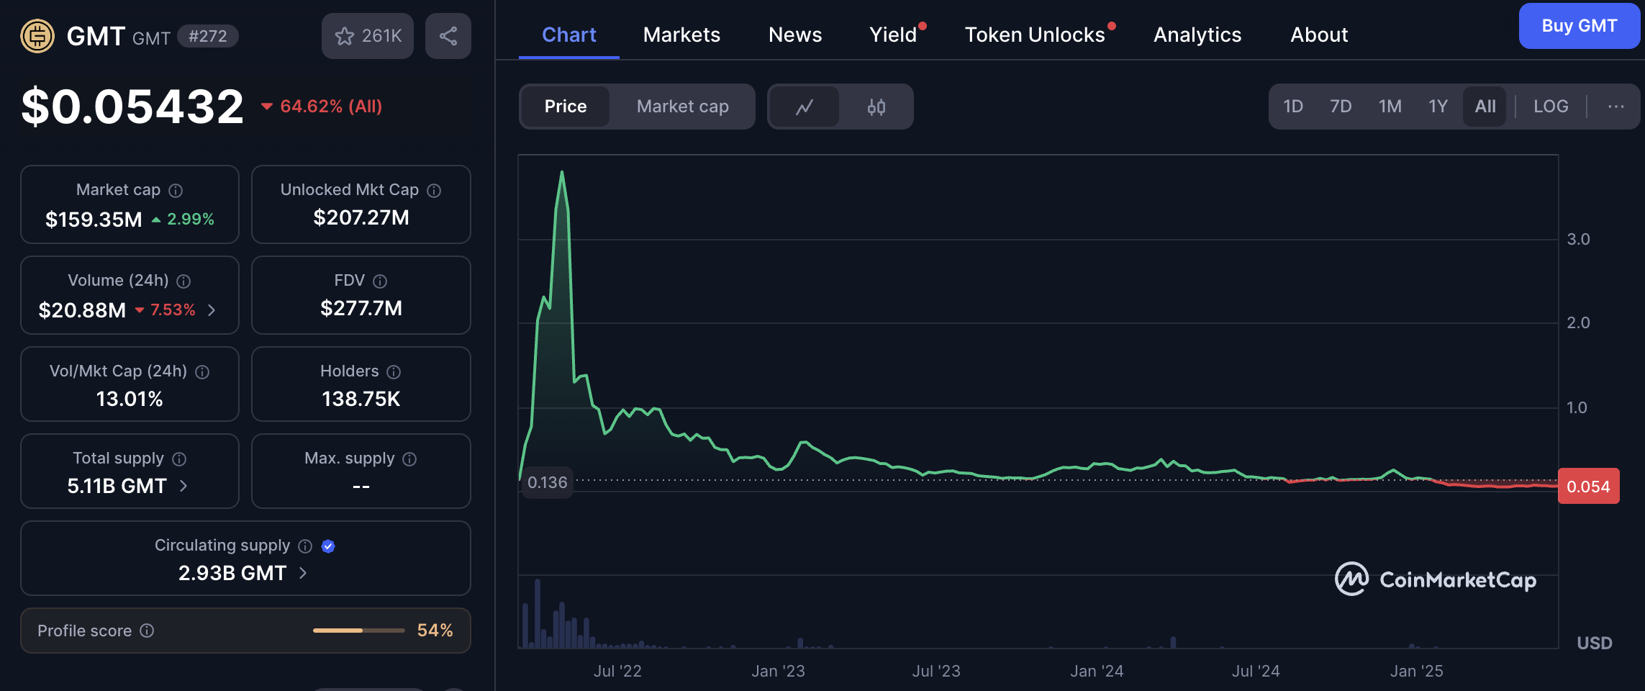This screenshot has height=691, width=1645.
Task: Show FDV info icon
Action: click(x=380, y=281)
